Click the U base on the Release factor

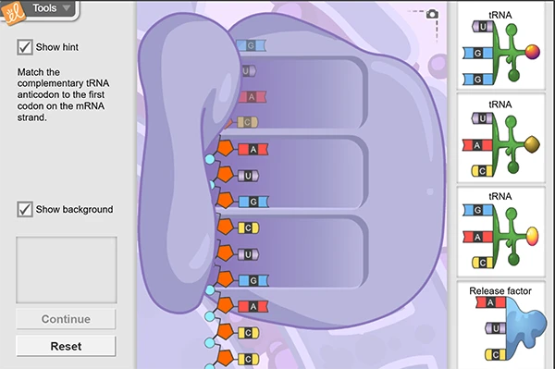click(496, 328)
